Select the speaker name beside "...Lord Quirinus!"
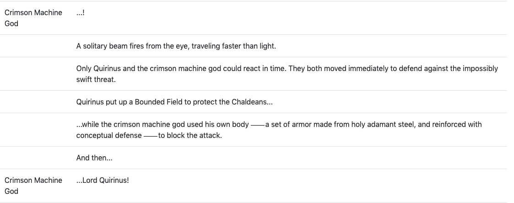 click(x=33, y=186)
